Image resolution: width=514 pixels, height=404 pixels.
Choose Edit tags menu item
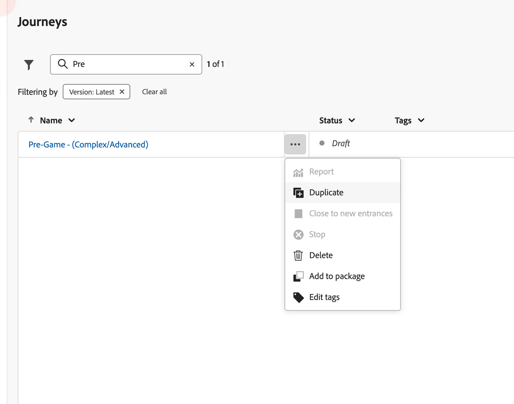pos(343,297)
